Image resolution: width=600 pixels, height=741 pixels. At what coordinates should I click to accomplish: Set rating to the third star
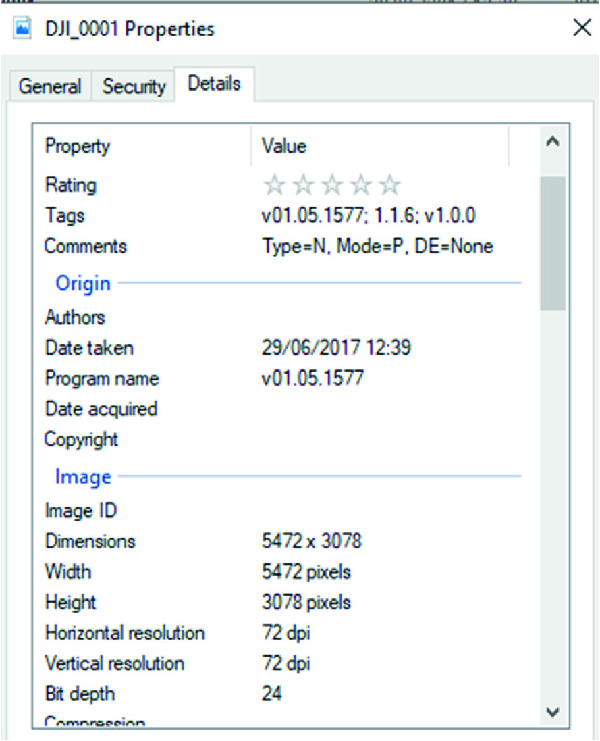point(332,185)
